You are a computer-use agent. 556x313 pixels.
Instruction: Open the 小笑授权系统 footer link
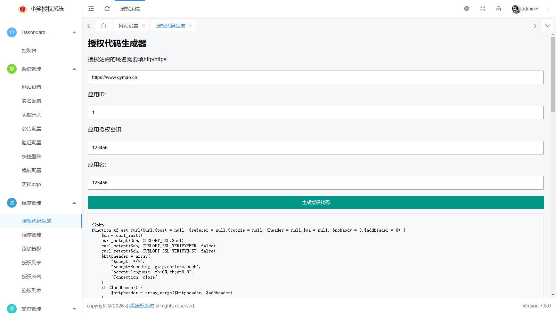click(x=139, y=306)
